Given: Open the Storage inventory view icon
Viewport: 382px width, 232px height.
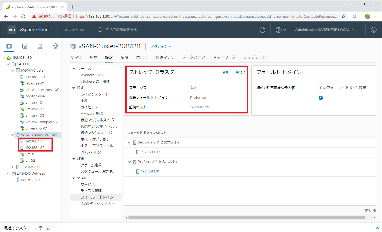Looking at the screenshot, I should pyautogui.click(x=40, y=46).
